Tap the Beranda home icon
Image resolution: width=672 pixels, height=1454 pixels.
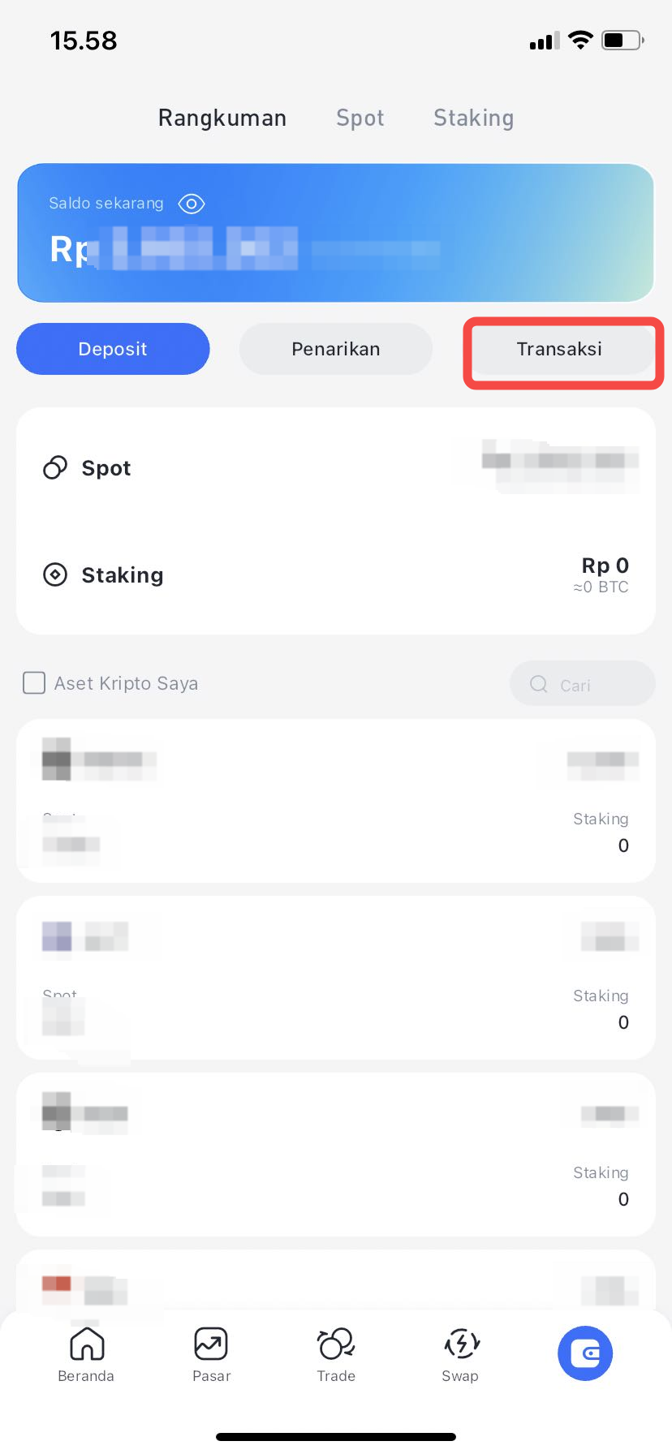(86, 1343)
